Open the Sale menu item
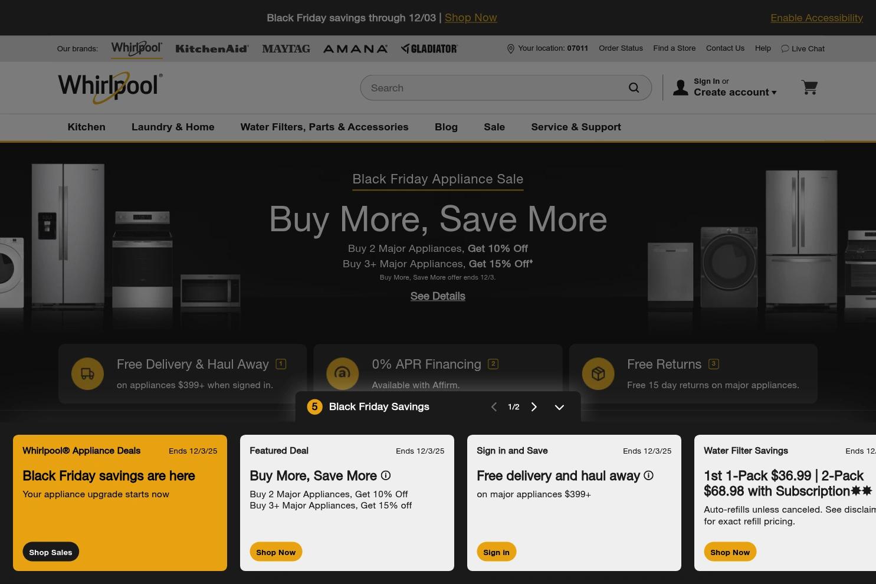 (x=494, y=127)
